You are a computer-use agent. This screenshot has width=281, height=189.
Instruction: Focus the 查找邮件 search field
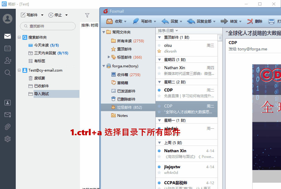(48, 26)
